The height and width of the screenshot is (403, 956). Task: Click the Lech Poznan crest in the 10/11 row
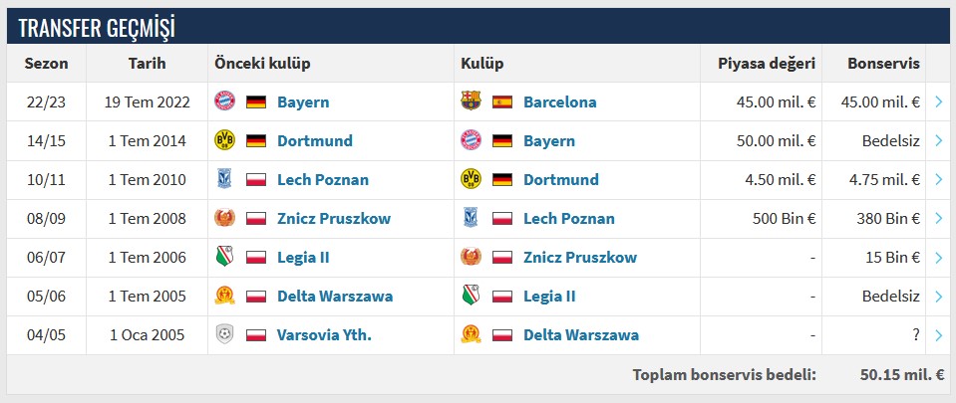pos(224,179)
